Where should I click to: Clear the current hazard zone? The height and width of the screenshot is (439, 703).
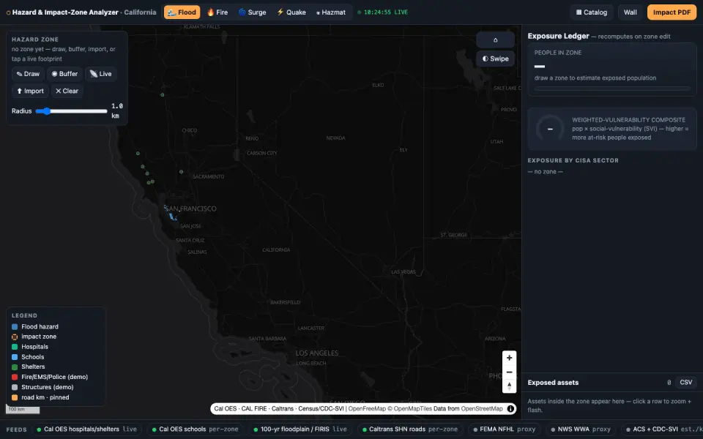coord(67,91)
